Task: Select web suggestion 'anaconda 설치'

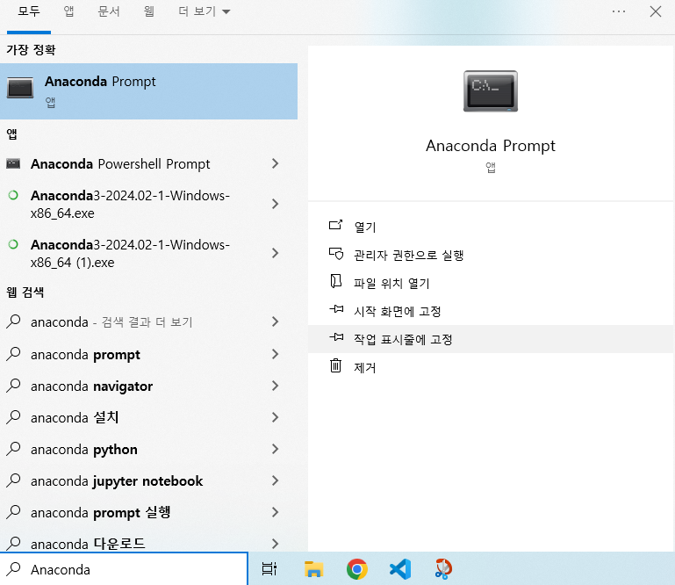Action: (x=133, y=417)
